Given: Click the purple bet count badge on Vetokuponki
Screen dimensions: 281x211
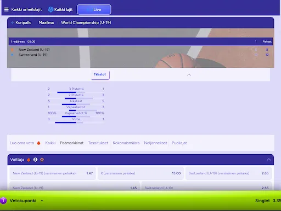Looking at the screenshot, I should click(x=3, y=201).
